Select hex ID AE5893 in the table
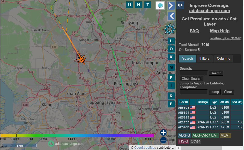Screen dimensions: 244x150 coord(184,108)
